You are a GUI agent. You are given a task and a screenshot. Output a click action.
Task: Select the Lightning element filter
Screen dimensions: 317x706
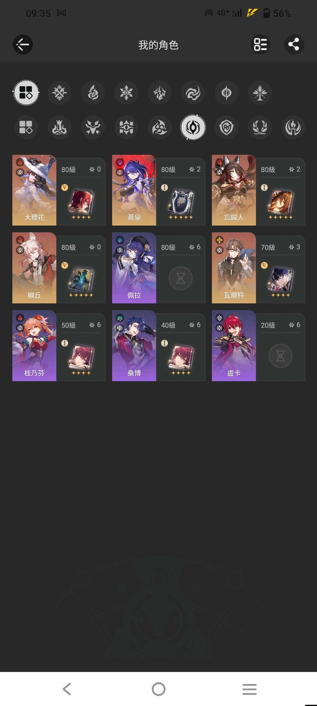click(160, 93)
